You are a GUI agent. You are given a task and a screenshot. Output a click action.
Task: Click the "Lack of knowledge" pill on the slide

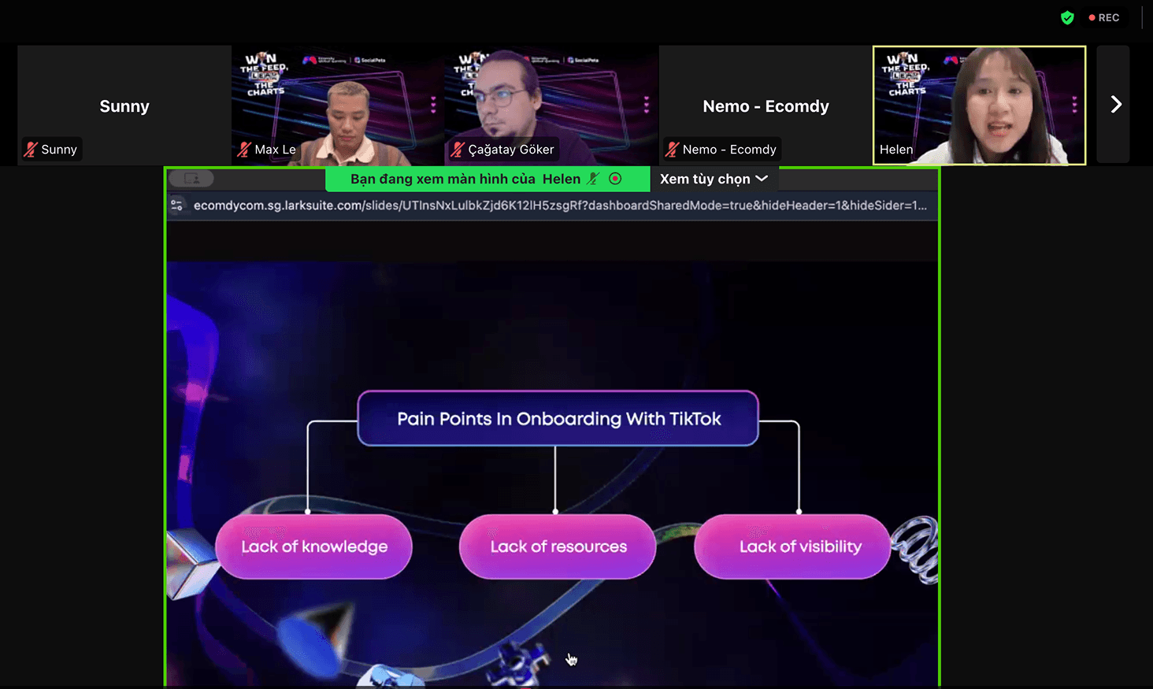313,546
